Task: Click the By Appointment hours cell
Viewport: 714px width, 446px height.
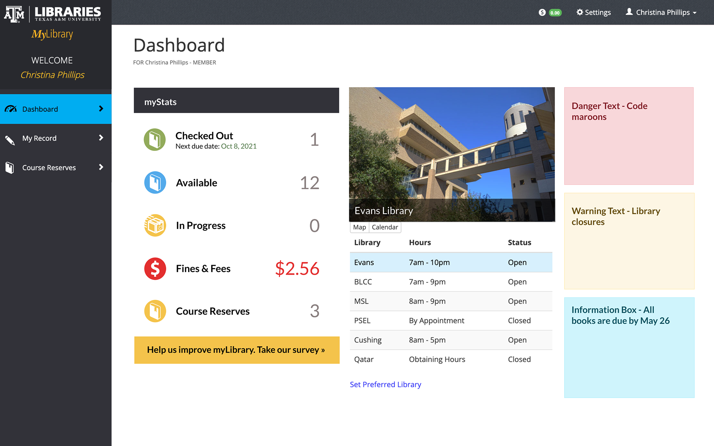Action: [437, 320]
